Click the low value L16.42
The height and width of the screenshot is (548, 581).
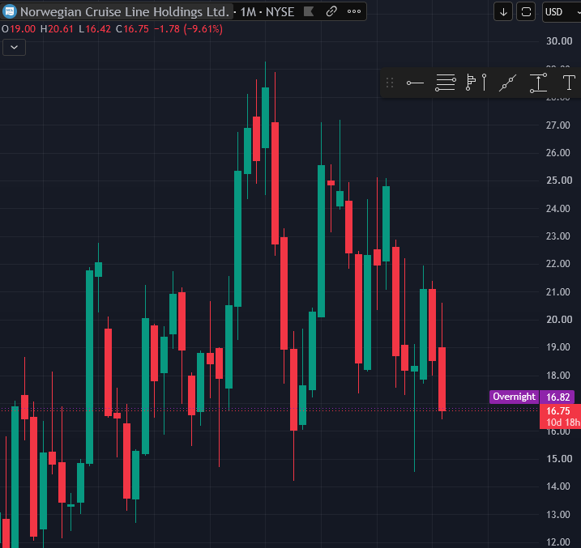pos(95,29)
